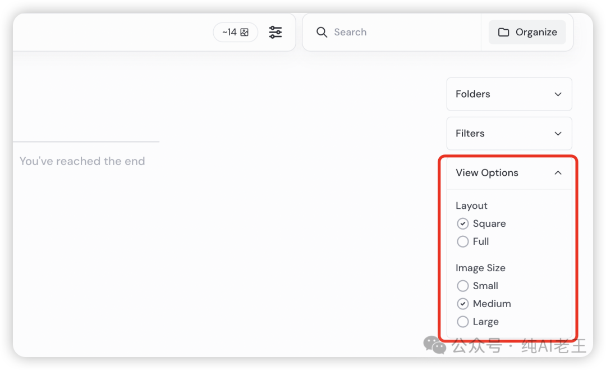Image resolution: width=606 pixels, height=370 pixels.
Task: Select the Medium image size
Action: (x=463, y=304)
